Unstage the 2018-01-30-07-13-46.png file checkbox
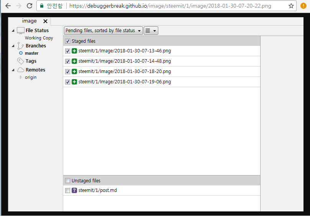The height and width of the screenshot is (216, 310). 67,51
